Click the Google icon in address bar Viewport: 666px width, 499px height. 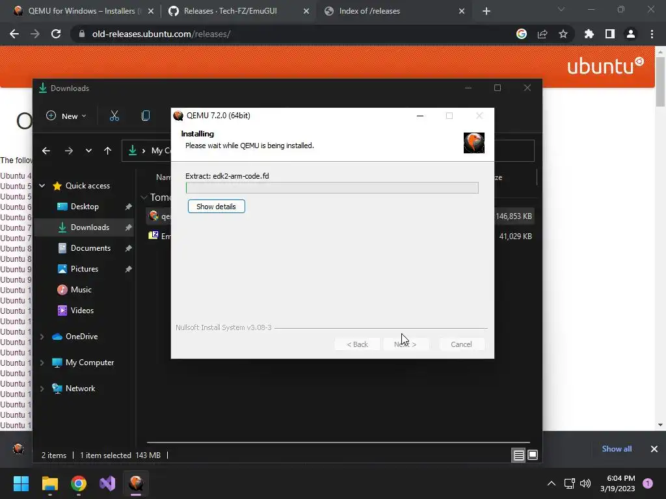point(522,34)
